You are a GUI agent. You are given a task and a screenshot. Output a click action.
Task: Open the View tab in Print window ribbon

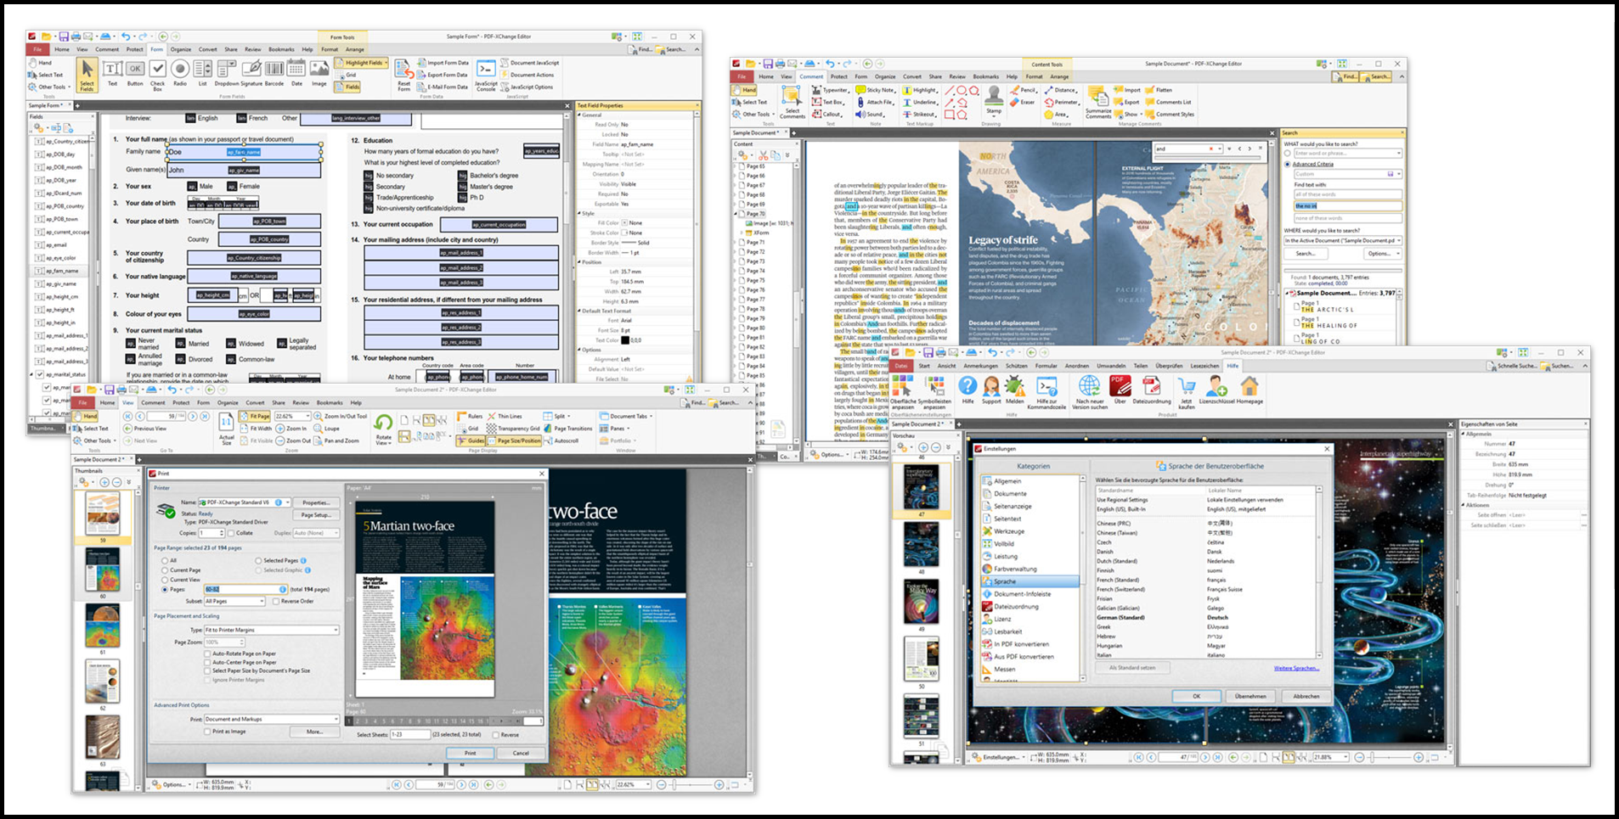coord(128,403)
